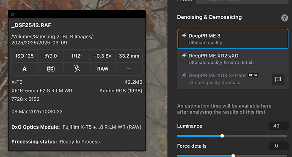
Task: Click the file name _DSF2542.RAF
Action: coord(31,25)
